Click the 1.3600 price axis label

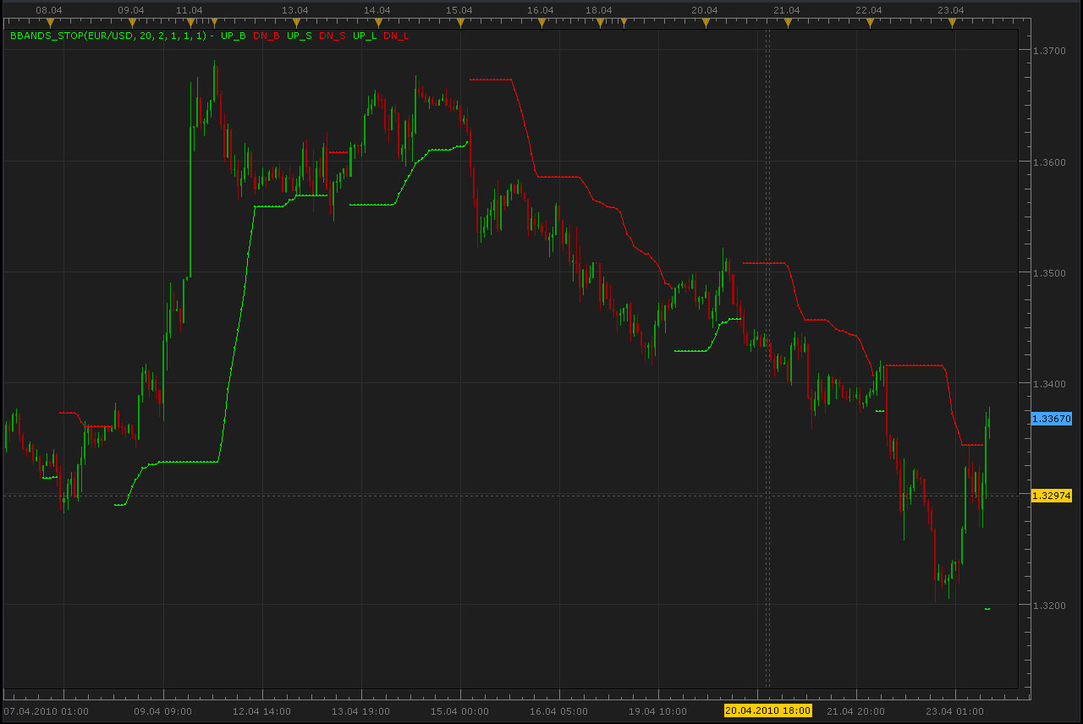pos(1050,162)
